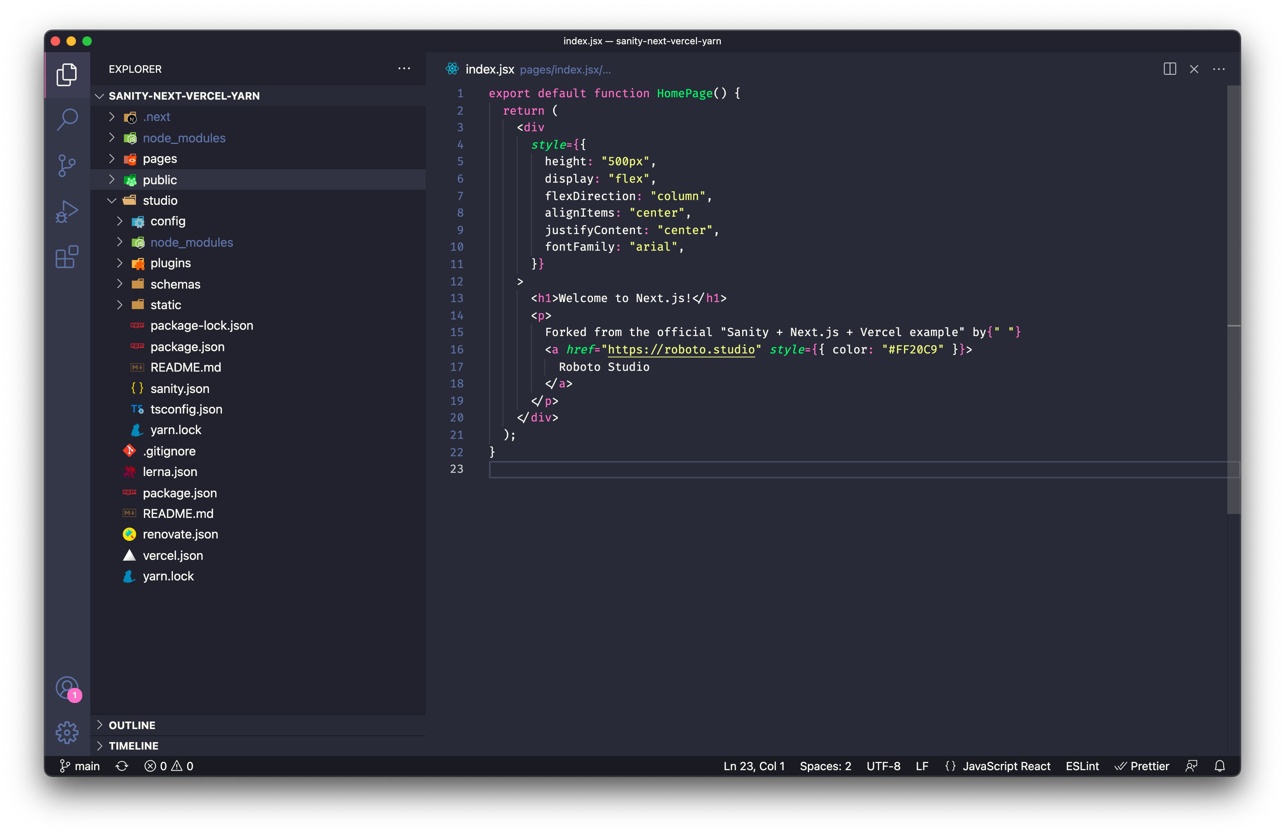This screenshot has width=1285, height=835.
Task: Open Explorer views and more actions menu
Action: [x=404, y=68]
